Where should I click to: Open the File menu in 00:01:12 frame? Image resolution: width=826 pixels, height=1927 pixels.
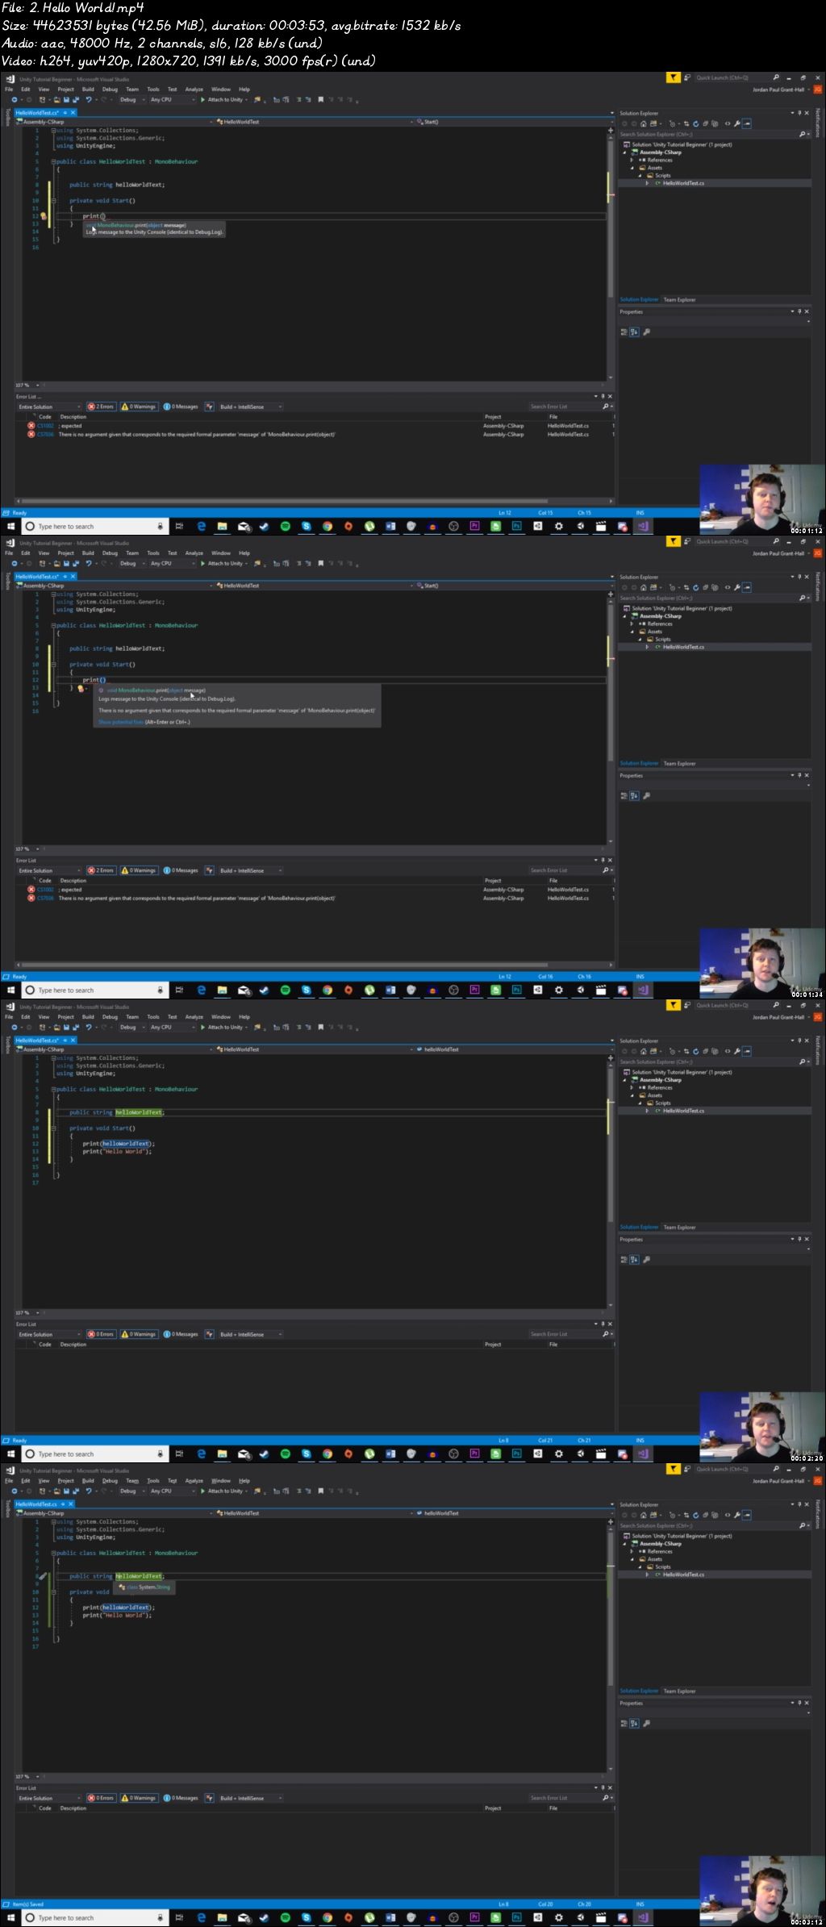click(9, 90)
